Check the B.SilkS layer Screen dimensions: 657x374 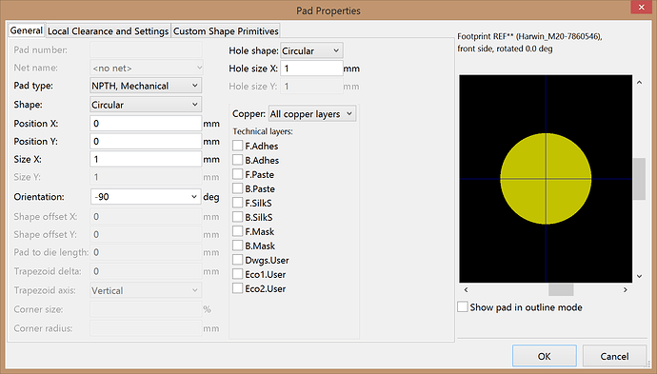(x=238, y=217)
